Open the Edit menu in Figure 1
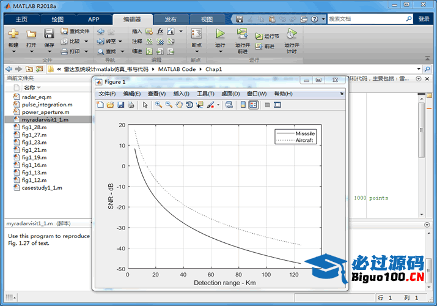Image resolution: width=437 pixels, height=306 pixels. [132, 94]
